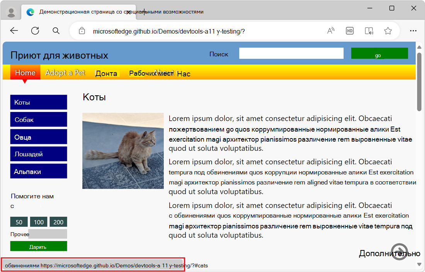The height and width of the screenshot is (272, 425).
Task: Click the cat photo
Action: 123,151
